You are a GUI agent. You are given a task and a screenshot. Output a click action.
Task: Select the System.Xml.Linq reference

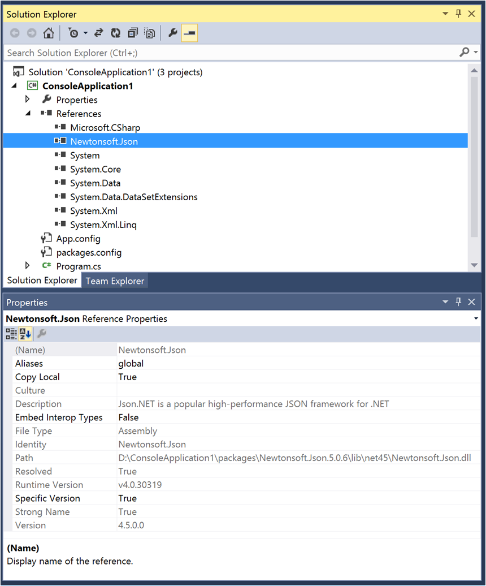(x=103, y=225)
